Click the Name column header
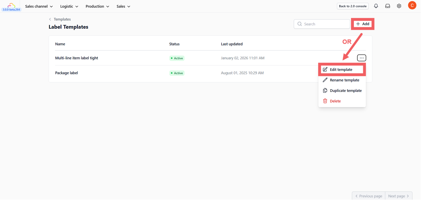This screenshot has width=421, height=200. click(60, 44)
